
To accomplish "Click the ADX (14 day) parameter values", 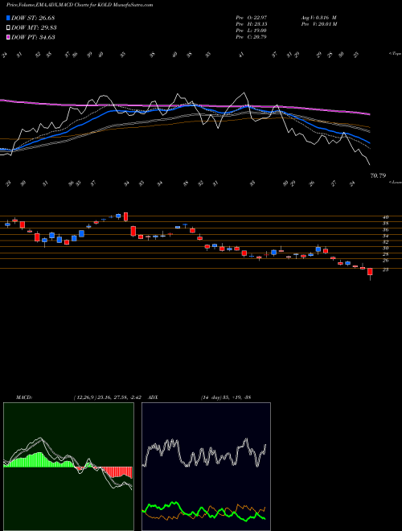I will [225, 397].
